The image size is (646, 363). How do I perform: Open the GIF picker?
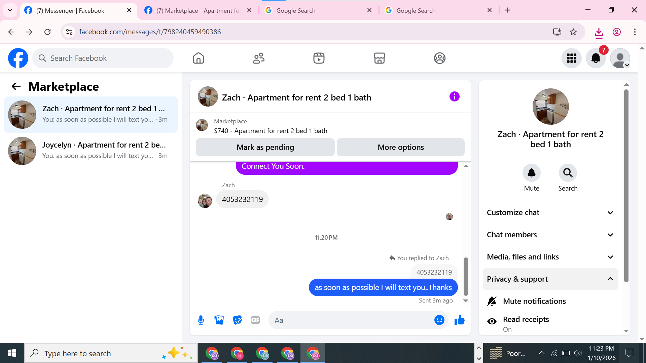(255, 320)
